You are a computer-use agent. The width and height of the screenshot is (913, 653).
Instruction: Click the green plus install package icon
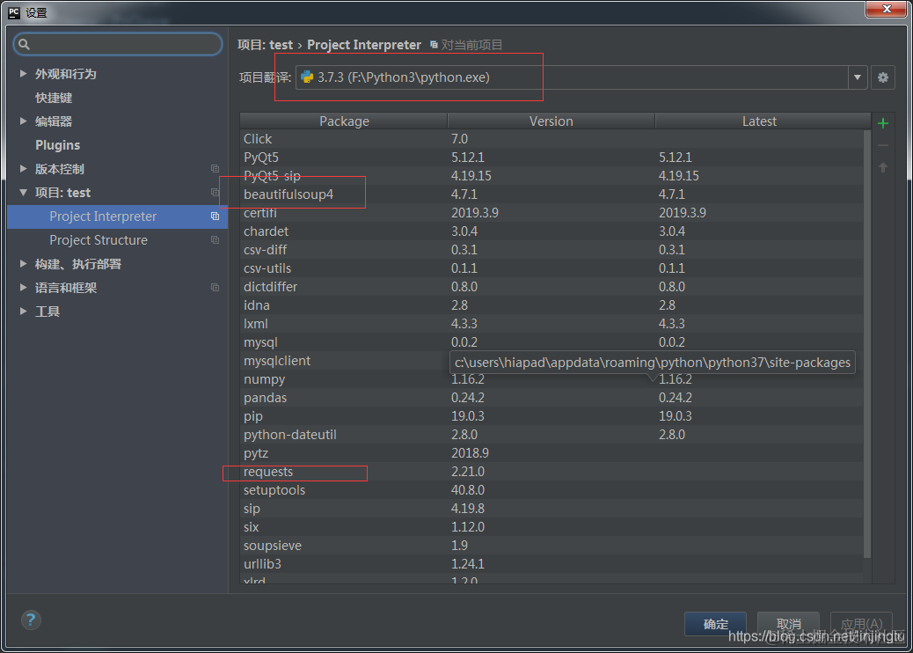click(883, 123)
